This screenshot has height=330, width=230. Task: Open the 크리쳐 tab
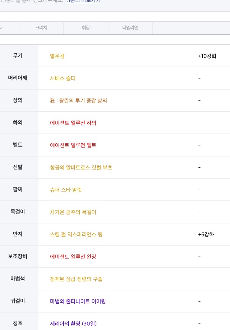click(41, 28)
